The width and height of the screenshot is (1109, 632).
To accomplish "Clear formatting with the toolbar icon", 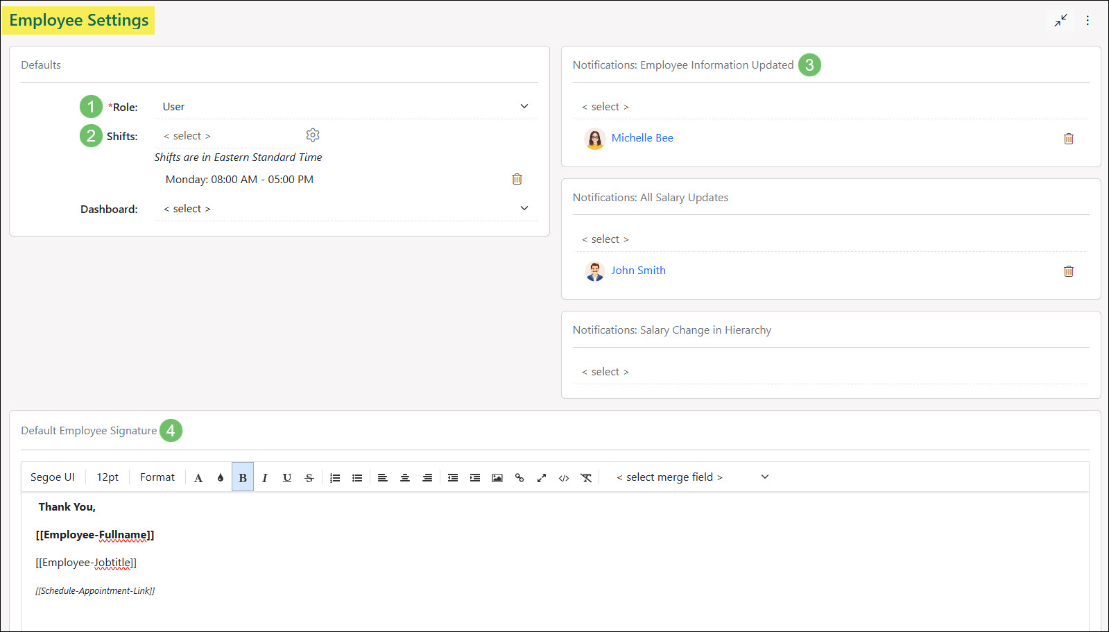I will click(x=586, y=477).
